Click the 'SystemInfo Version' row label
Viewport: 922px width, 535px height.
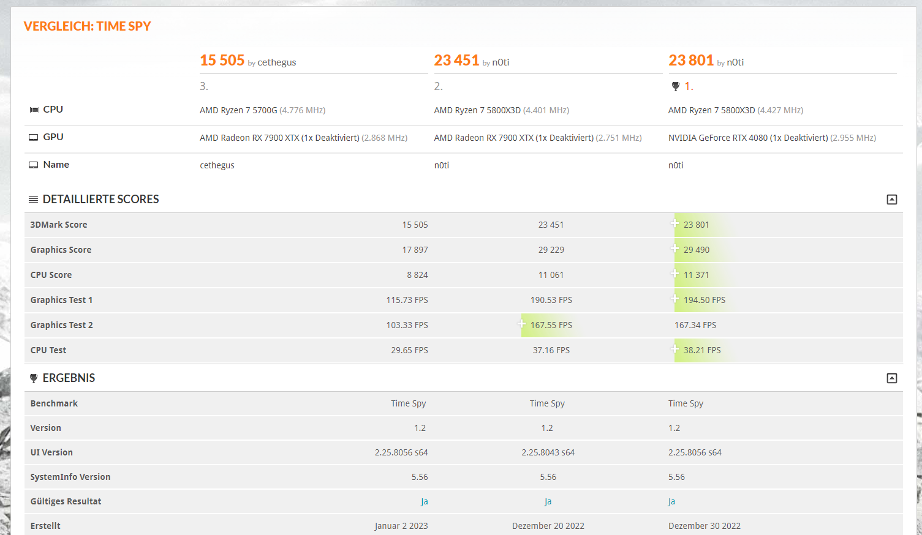point(70,477)
